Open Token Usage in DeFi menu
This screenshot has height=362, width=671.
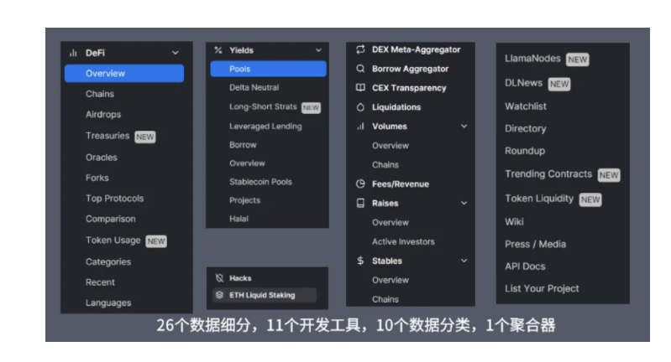click(x=113, y=240)
